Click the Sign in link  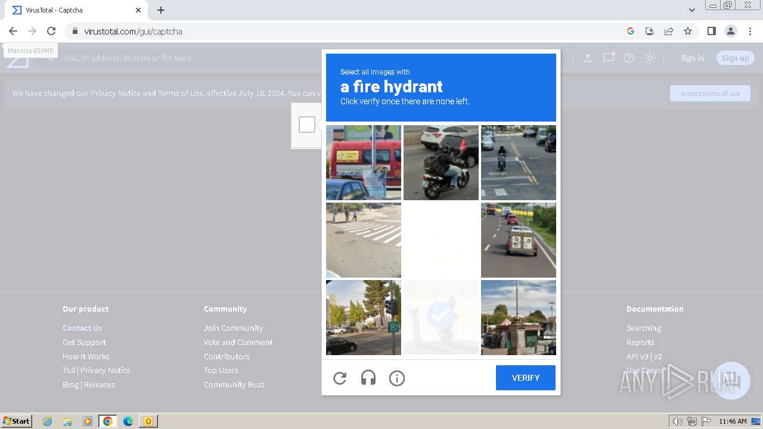692,58
